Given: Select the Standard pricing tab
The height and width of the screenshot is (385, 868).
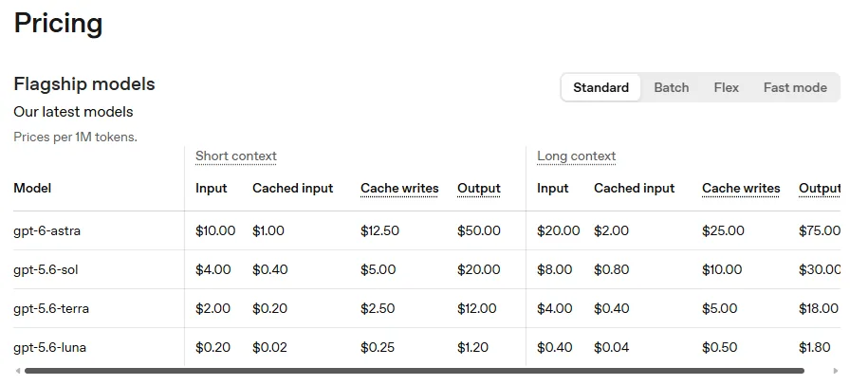Looking at the screenshot, I should [x=600, y=87].
